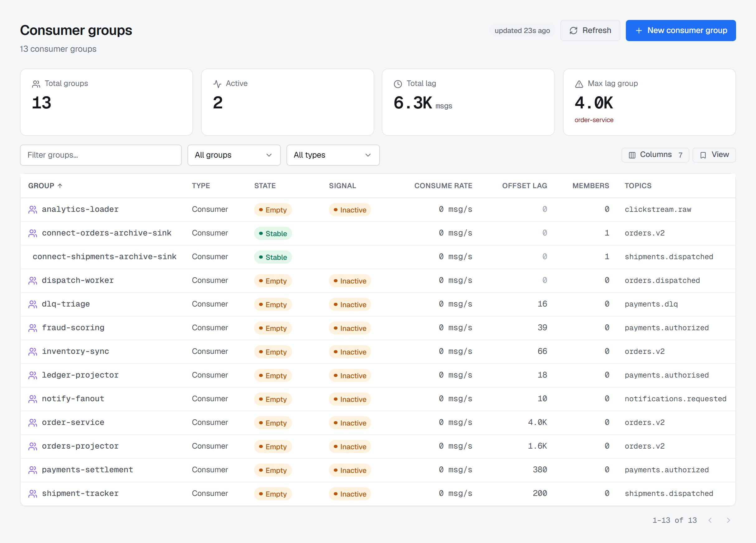Click the ledger-projector group icon

[33, 375]
